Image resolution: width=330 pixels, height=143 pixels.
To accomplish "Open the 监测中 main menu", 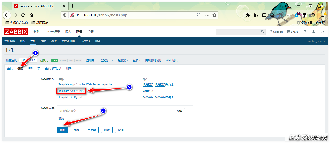I will point(38,32).
